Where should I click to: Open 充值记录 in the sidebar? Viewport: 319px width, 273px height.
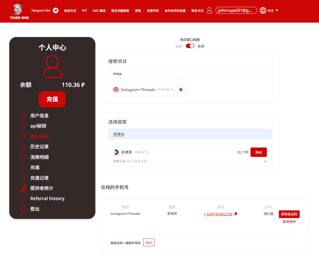[39, 178]
